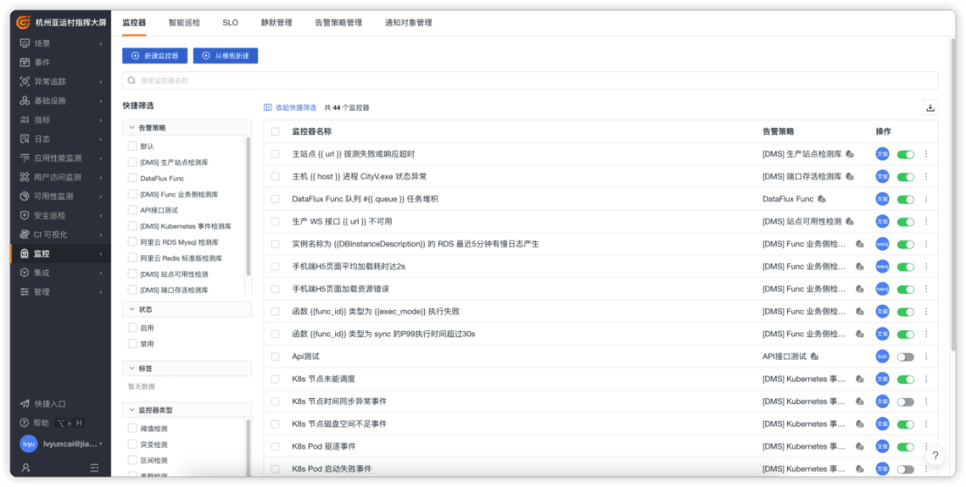Image resolution: width=966 pixels, height=487 pixels.
Task: Collapse the 标签 filter section
Action: [132, 369]
